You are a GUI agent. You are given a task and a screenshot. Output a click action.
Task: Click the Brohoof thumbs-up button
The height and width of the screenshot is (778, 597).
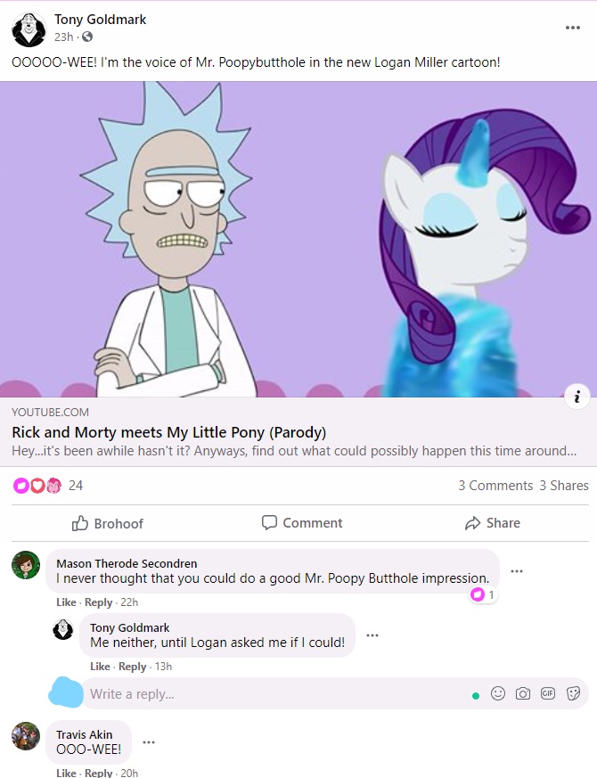coord(107,523)
